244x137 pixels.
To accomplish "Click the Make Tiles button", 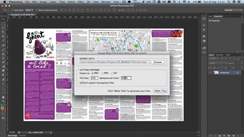I will point(161,91).
